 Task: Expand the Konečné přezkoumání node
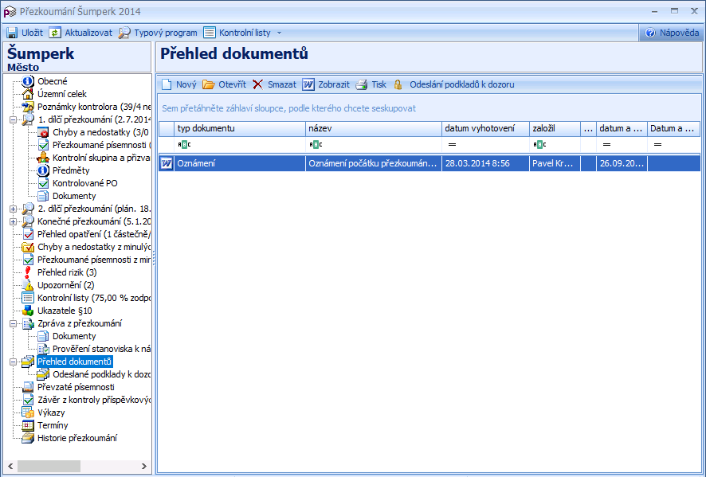13,221
